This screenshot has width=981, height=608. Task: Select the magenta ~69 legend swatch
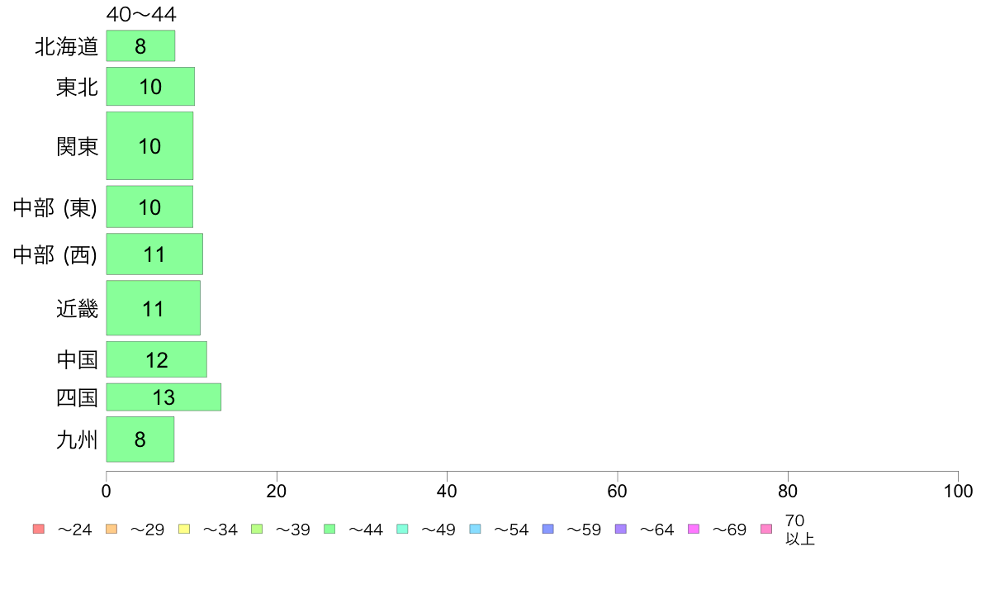[693, 529]
